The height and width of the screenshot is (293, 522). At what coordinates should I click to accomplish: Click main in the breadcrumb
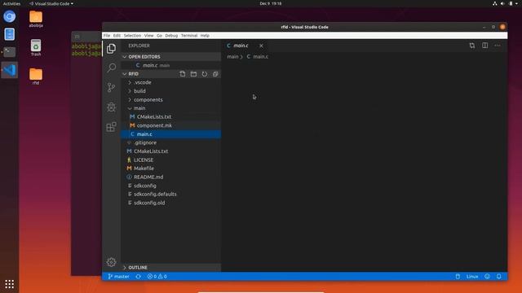(x=232, y=57)
